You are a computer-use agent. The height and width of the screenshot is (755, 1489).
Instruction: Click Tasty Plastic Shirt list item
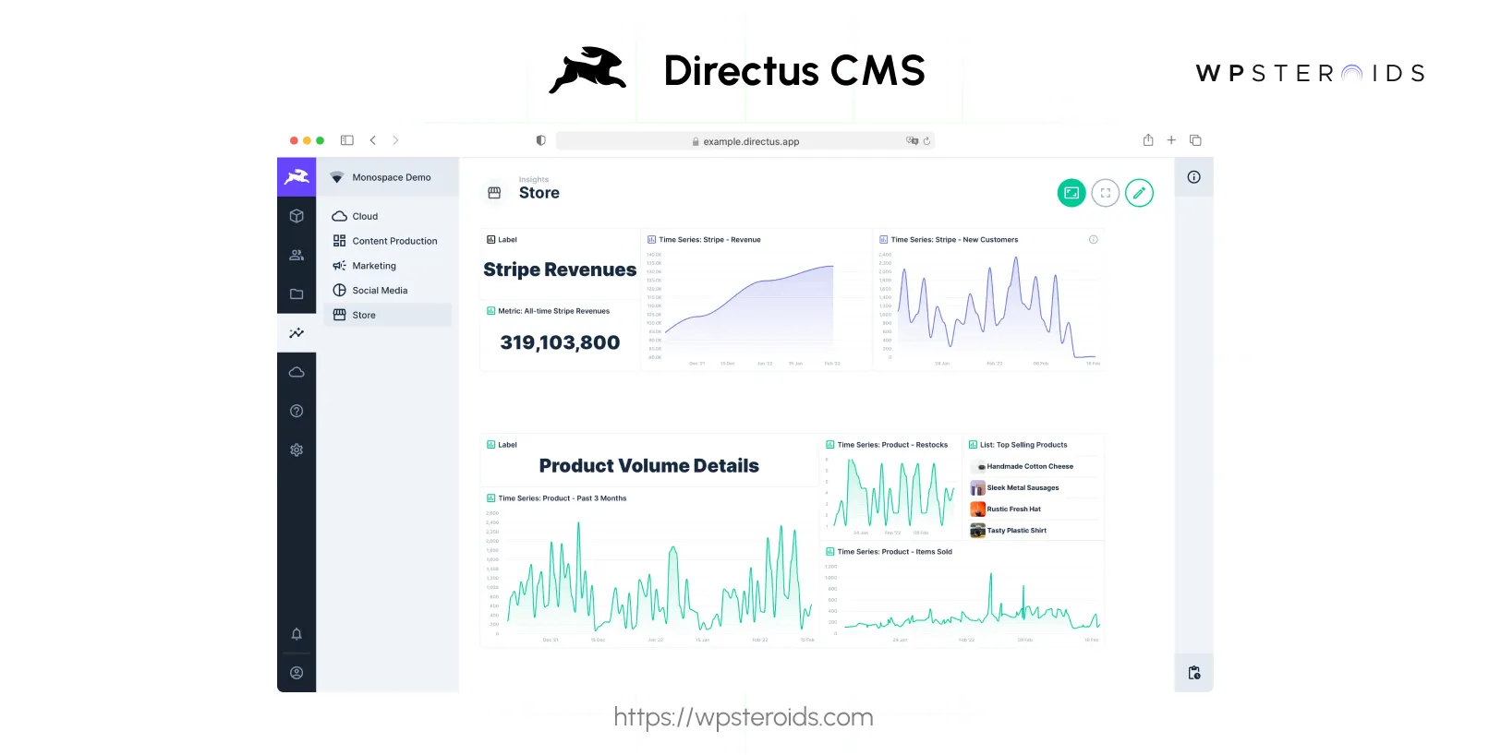1033,530
